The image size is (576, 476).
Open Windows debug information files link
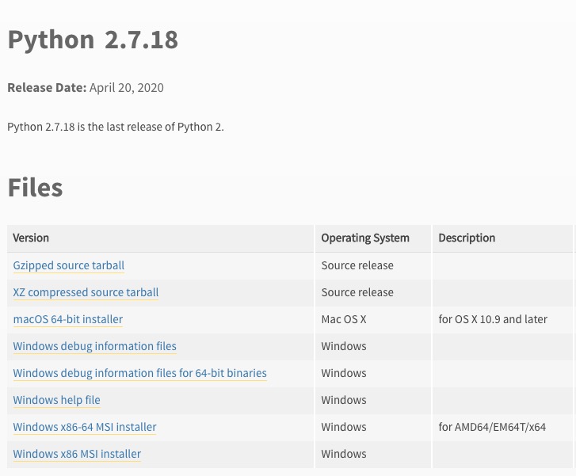click(x=95, y=346)
